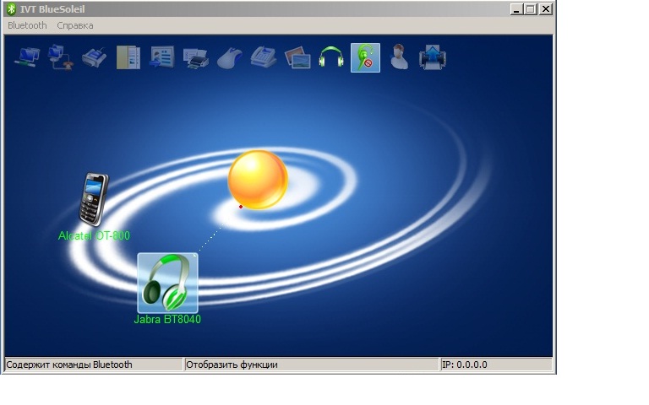Open the Imaging photos service icon
The width and height of the screenshot is (649, 405).
click(297, 58)
